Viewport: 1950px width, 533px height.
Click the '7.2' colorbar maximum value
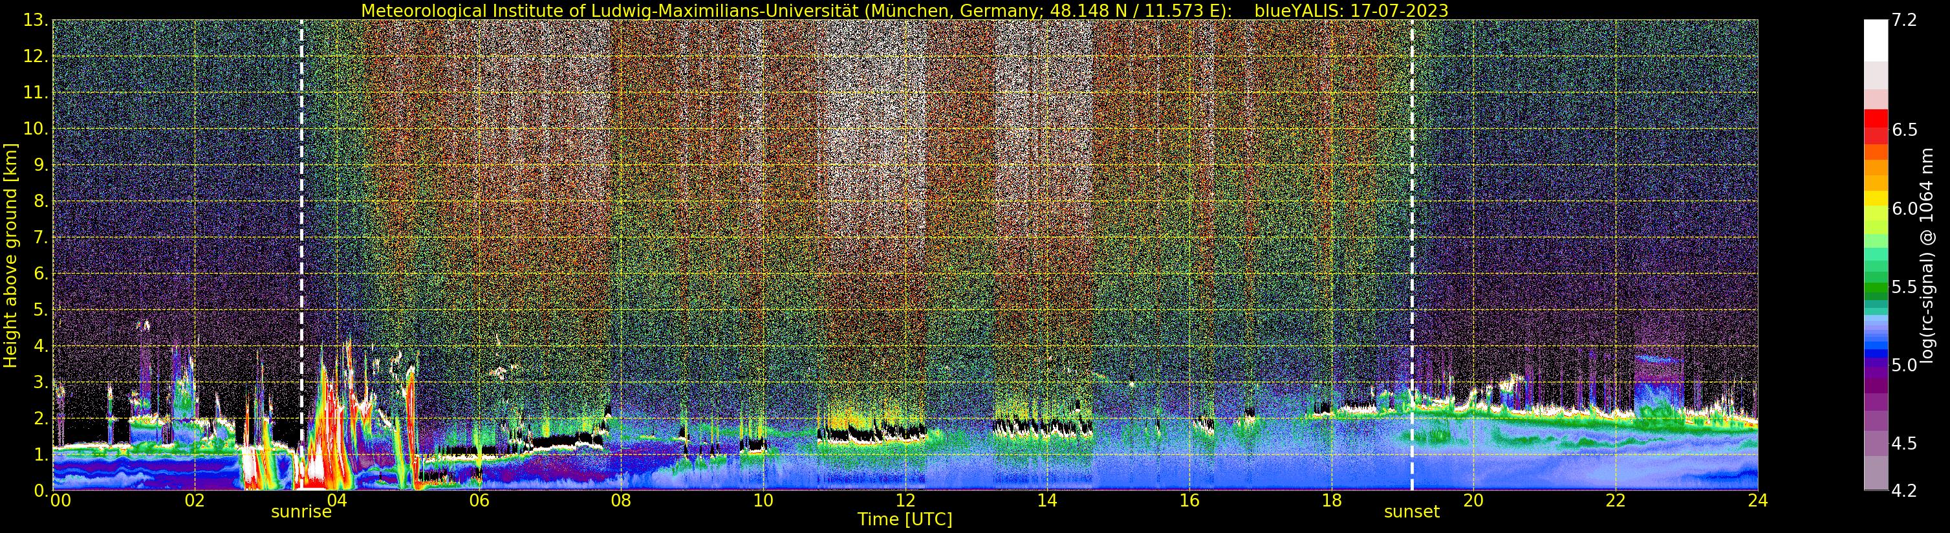(x=1904, y=21)
